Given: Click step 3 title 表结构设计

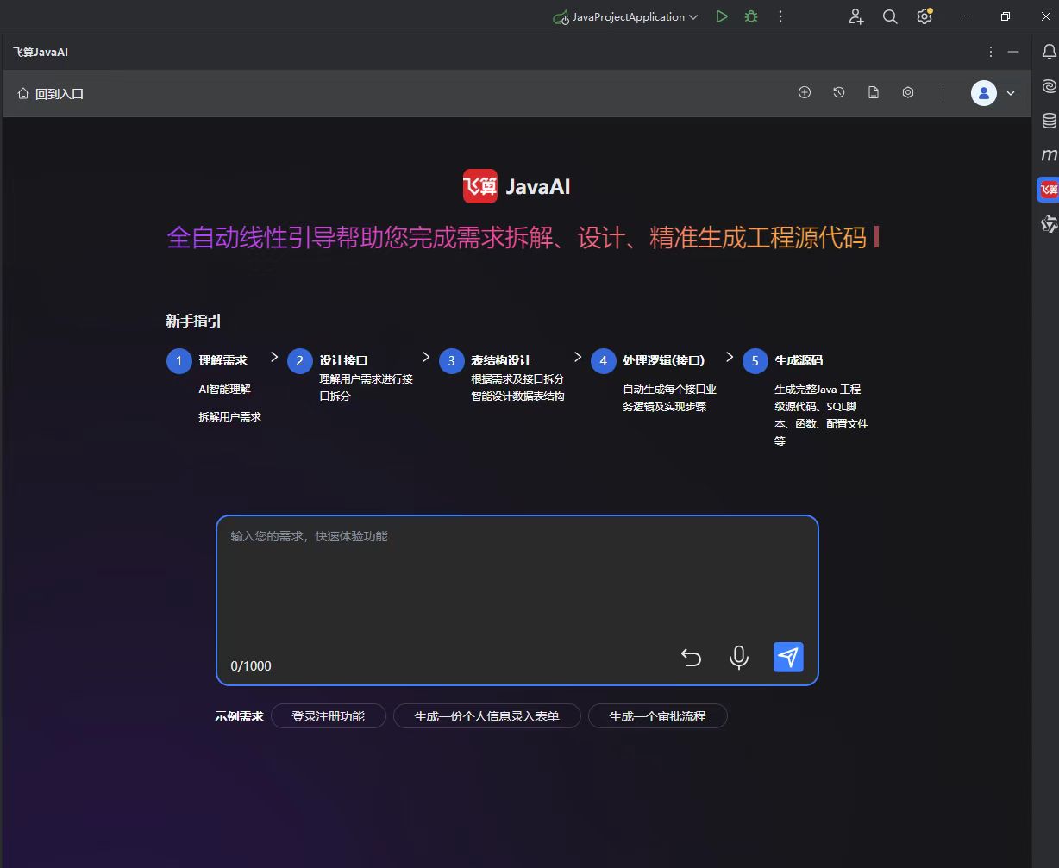Looking at the screenshot, I should [x=501, y=360].
